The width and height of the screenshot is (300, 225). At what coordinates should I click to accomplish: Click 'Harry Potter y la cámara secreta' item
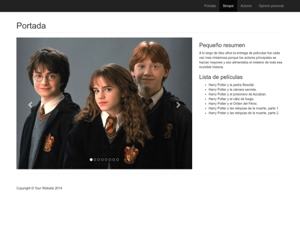click(232, 89)
